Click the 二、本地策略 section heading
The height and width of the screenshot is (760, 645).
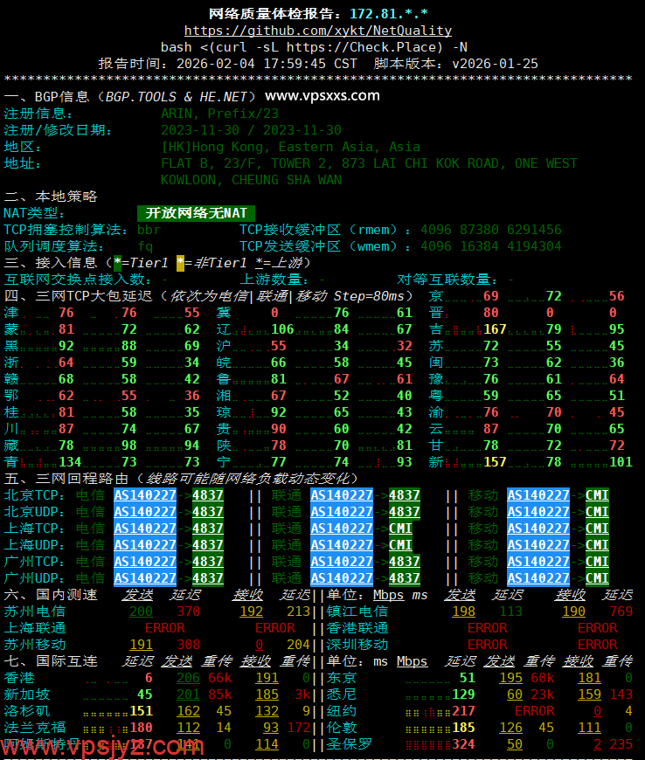point(51,197)
